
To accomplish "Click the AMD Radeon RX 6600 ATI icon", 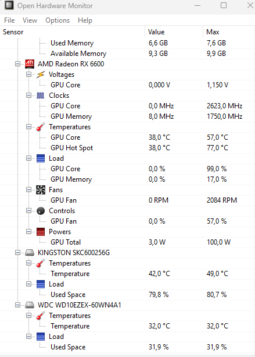I will [x=30, y=64].
